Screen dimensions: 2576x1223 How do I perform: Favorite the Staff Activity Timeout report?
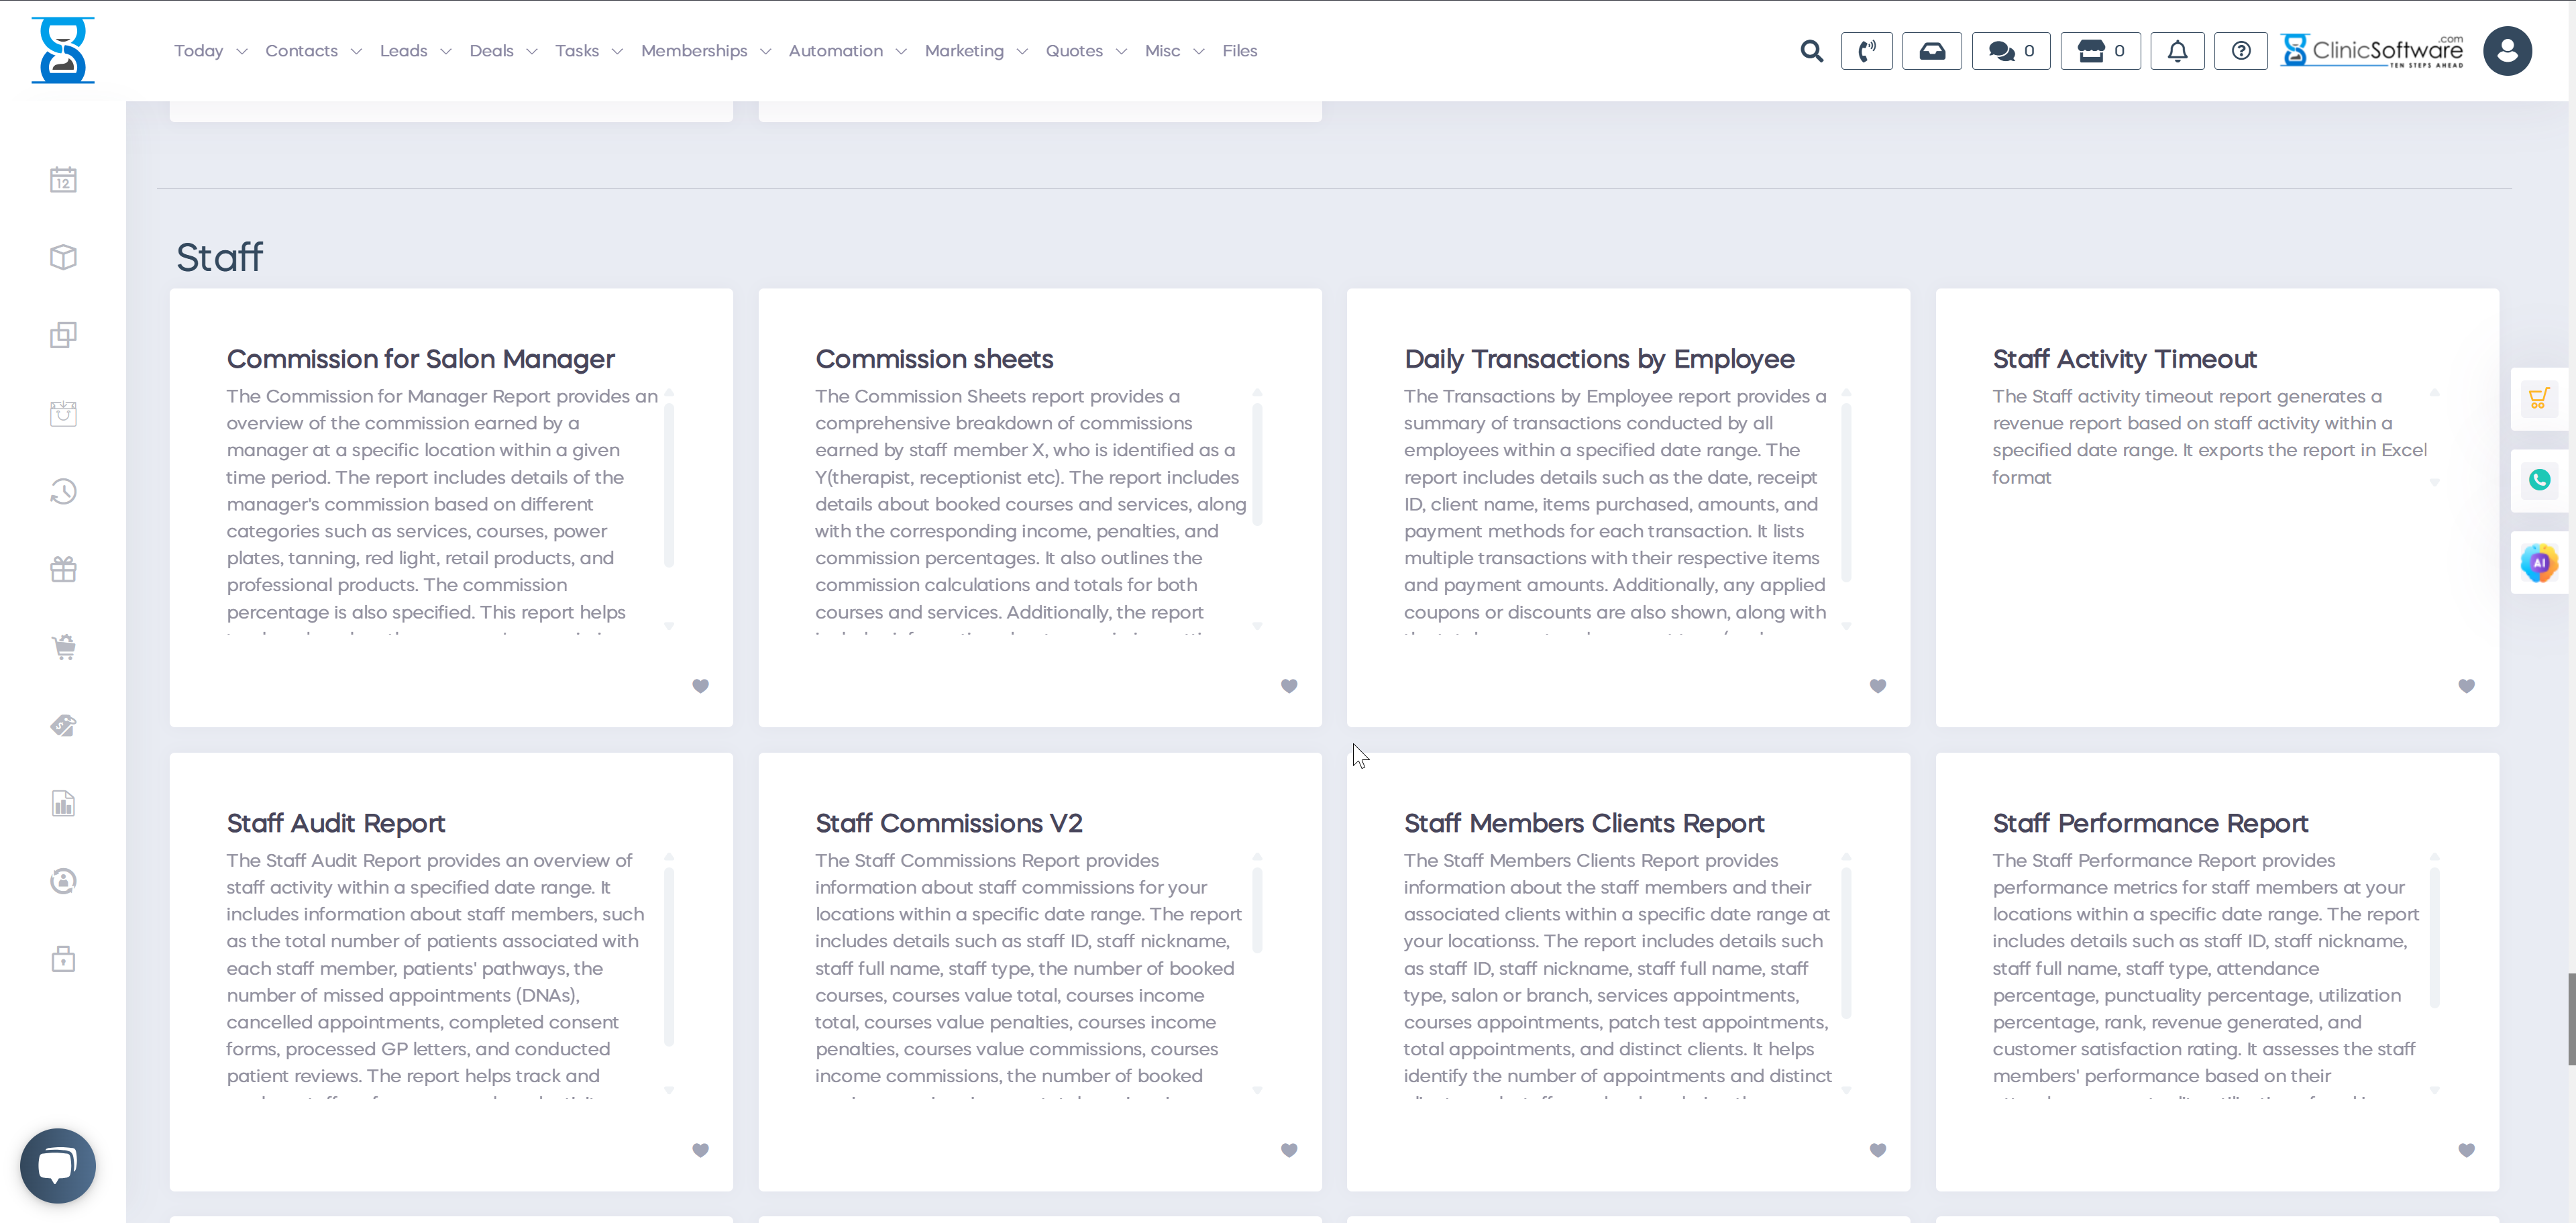click(2466, 687)
